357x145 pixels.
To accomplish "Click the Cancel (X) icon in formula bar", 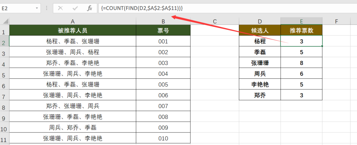I will [60, 8].
